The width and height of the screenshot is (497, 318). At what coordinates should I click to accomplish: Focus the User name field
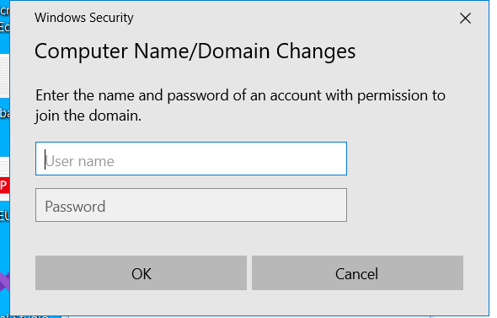[x=191, y=159]
